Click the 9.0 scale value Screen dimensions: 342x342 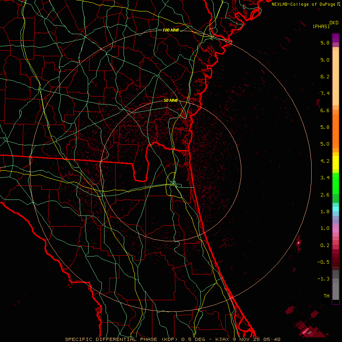[325, 60]
